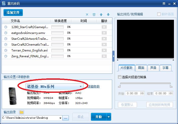Screen dimensions: 178x124
Task: Open output folder with yellow folder icon
Action: pos(22,112)
